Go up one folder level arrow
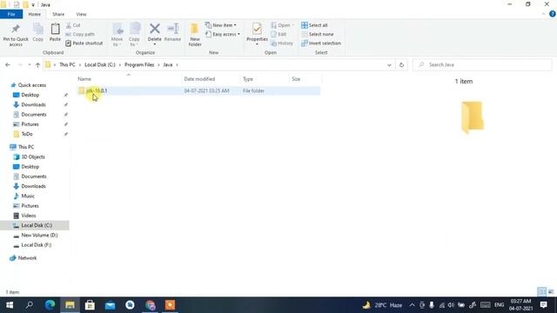 (x=37, y=65)
